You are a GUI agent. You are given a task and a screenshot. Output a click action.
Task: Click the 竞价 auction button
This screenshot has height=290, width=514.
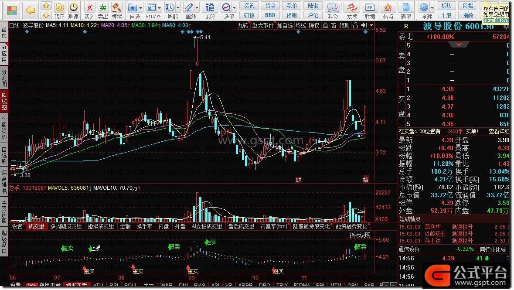pos(292,6)
